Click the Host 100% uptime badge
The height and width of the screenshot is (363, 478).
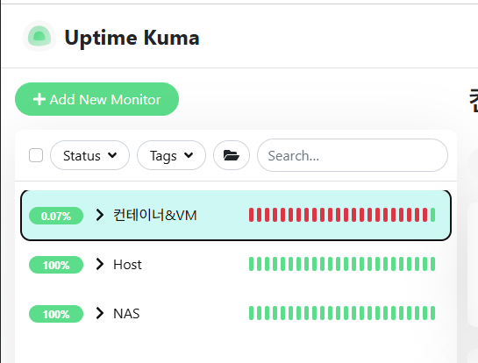(x=56, y=265)
